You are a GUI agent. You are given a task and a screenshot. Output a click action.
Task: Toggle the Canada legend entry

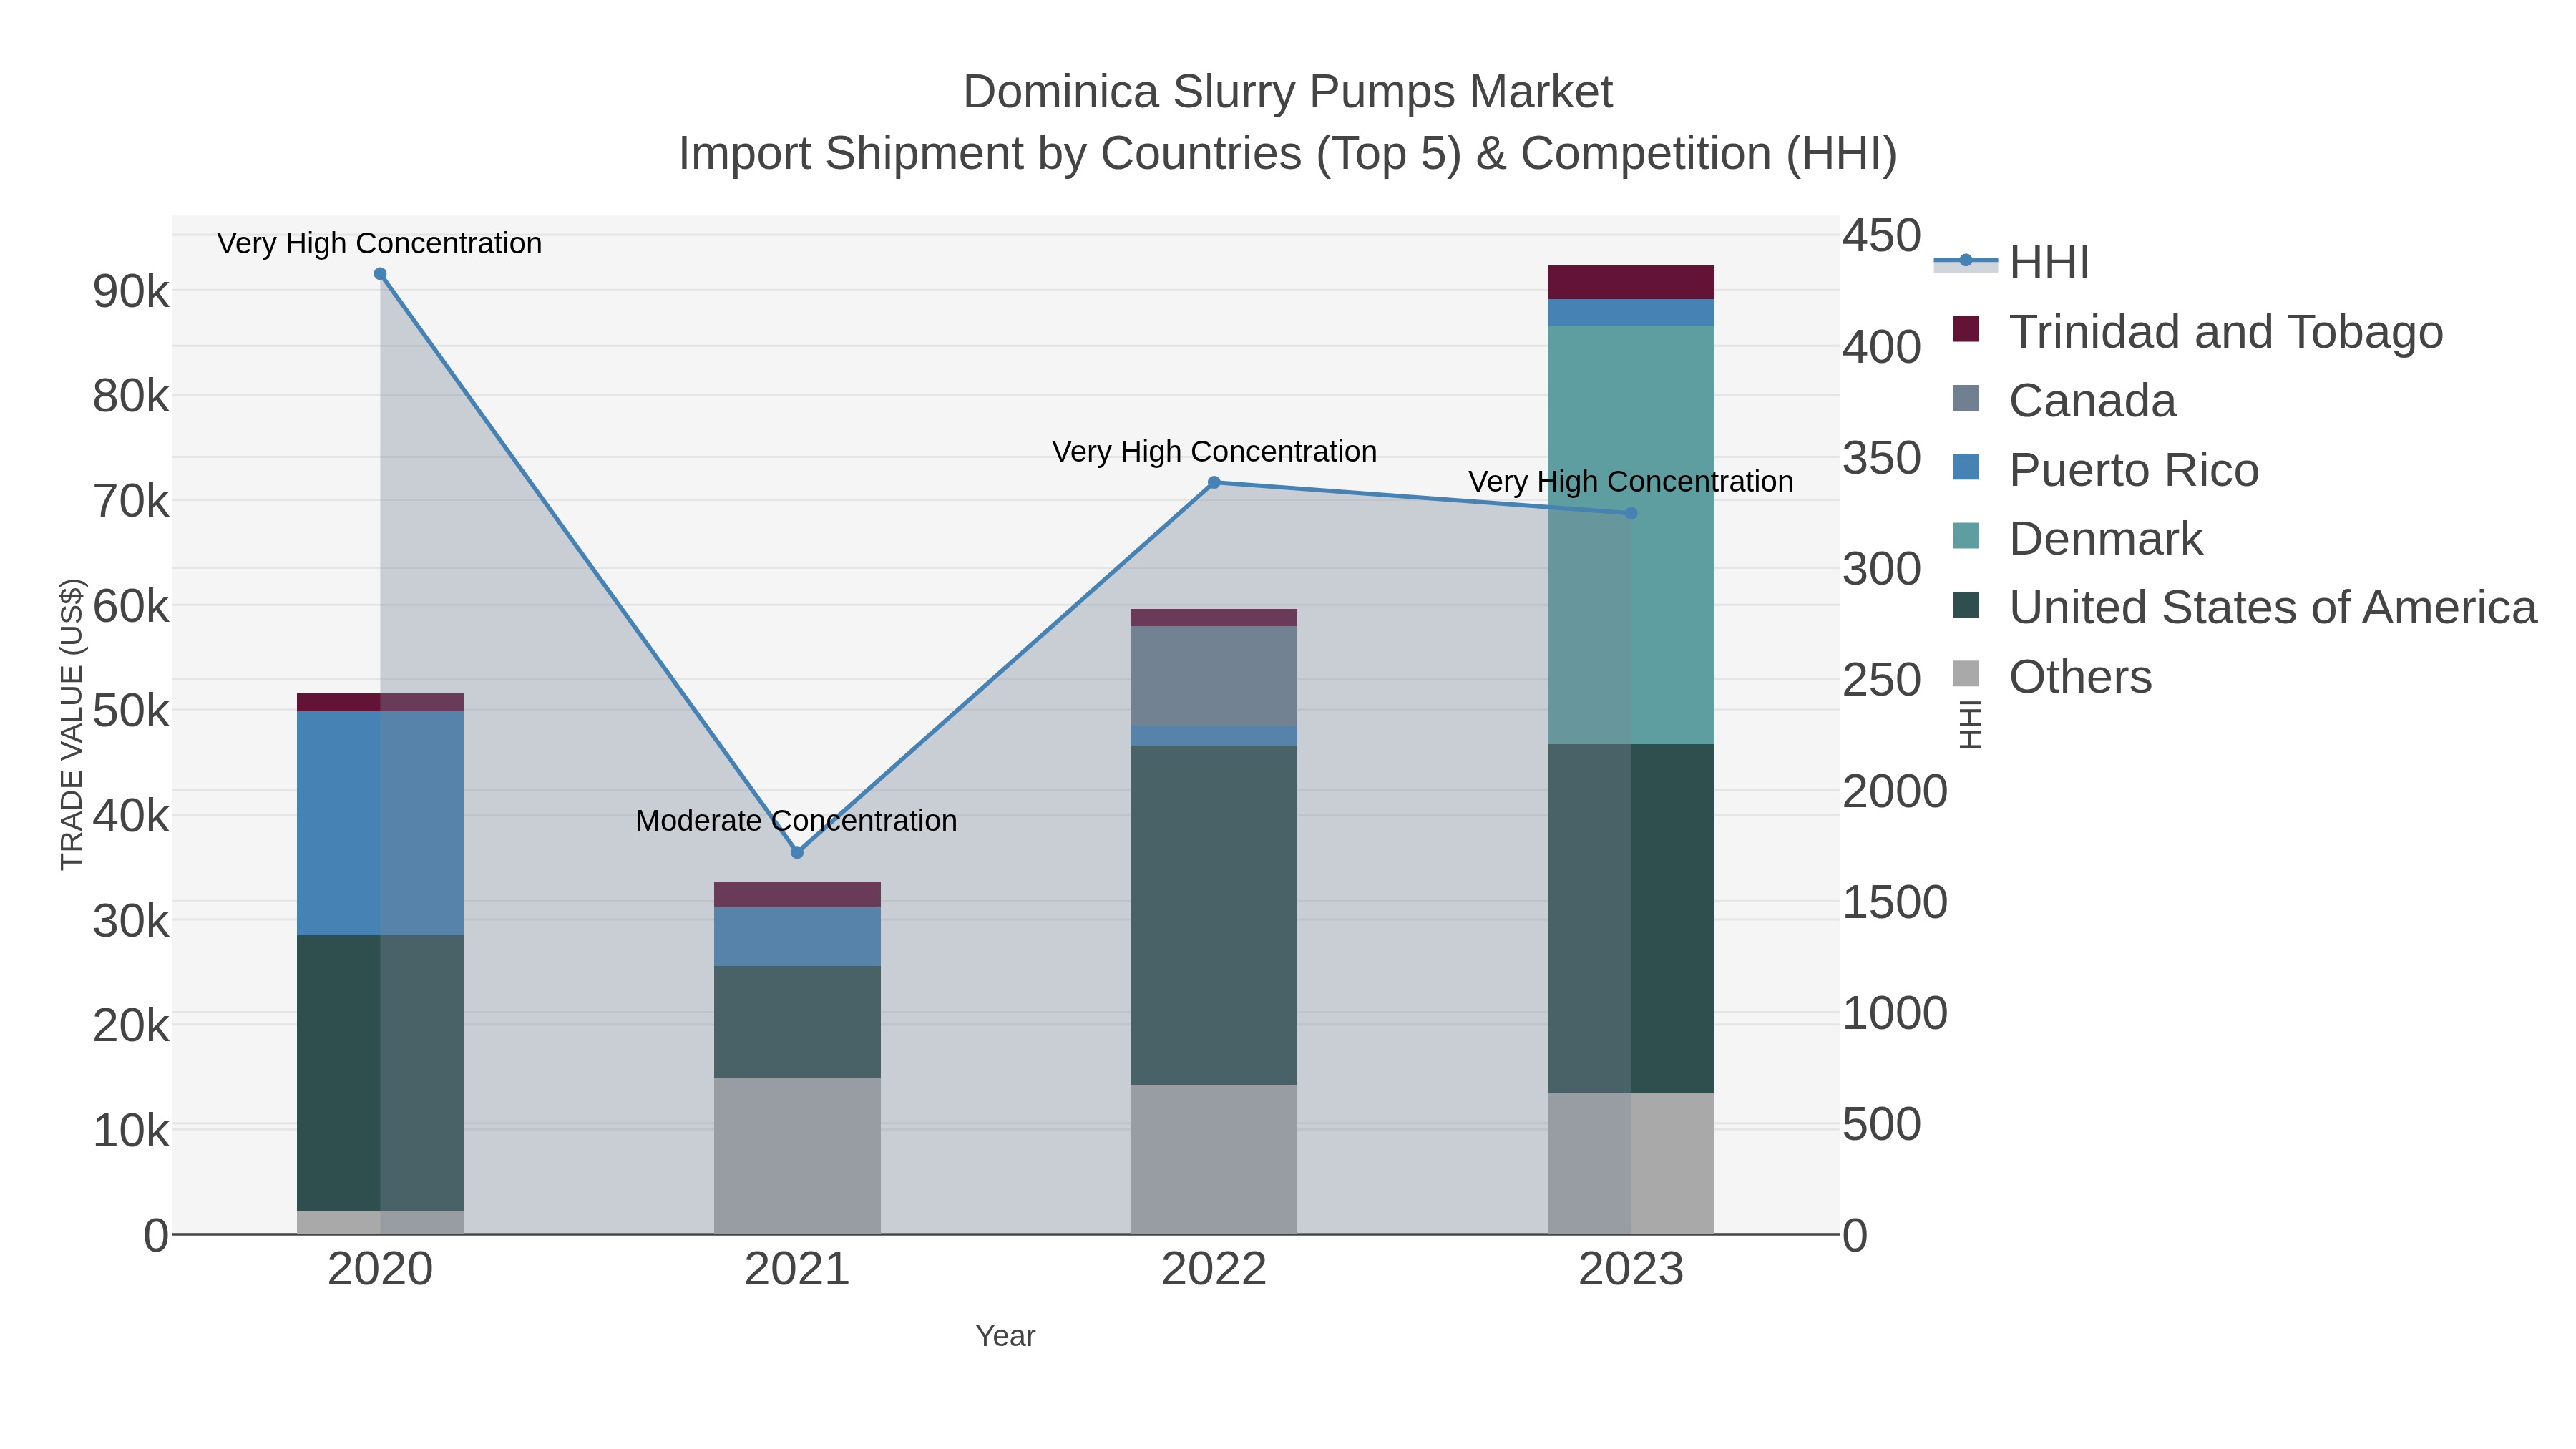click(2064, 401)
